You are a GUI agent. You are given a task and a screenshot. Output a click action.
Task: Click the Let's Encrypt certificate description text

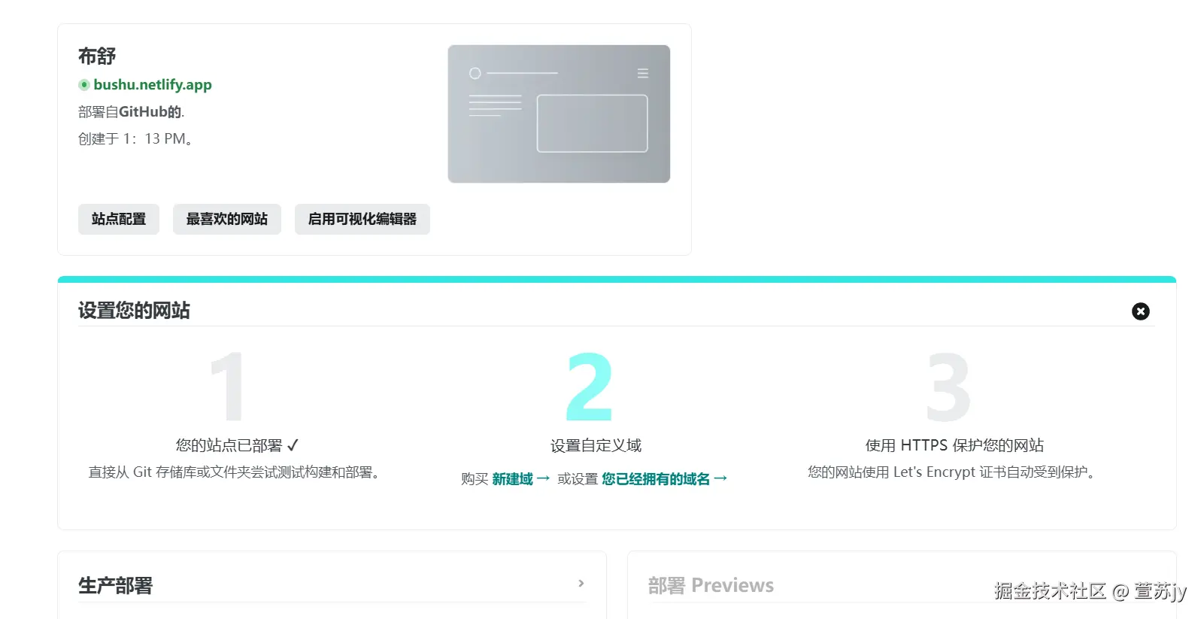point(954,472)
